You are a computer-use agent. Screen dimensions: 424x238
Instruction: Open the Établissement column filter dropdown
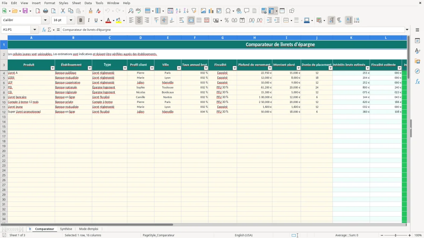click(x=90, y=68)
